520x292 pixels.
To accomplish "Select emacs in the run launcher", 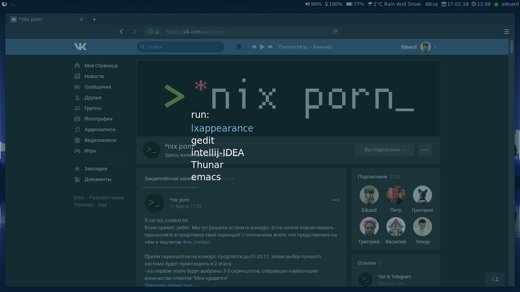I will coord(206,177).
